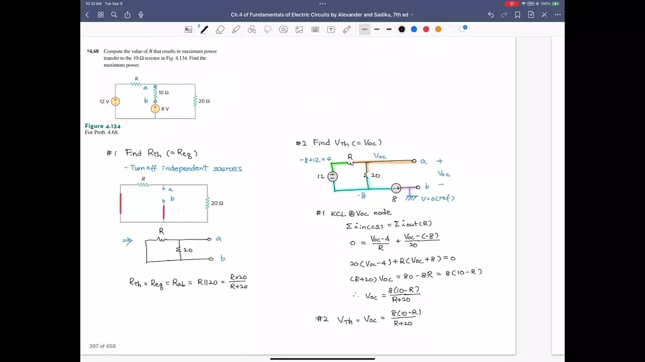Open the share and export menu
Viewport: 645px width, 362px height.
point(127,15)
